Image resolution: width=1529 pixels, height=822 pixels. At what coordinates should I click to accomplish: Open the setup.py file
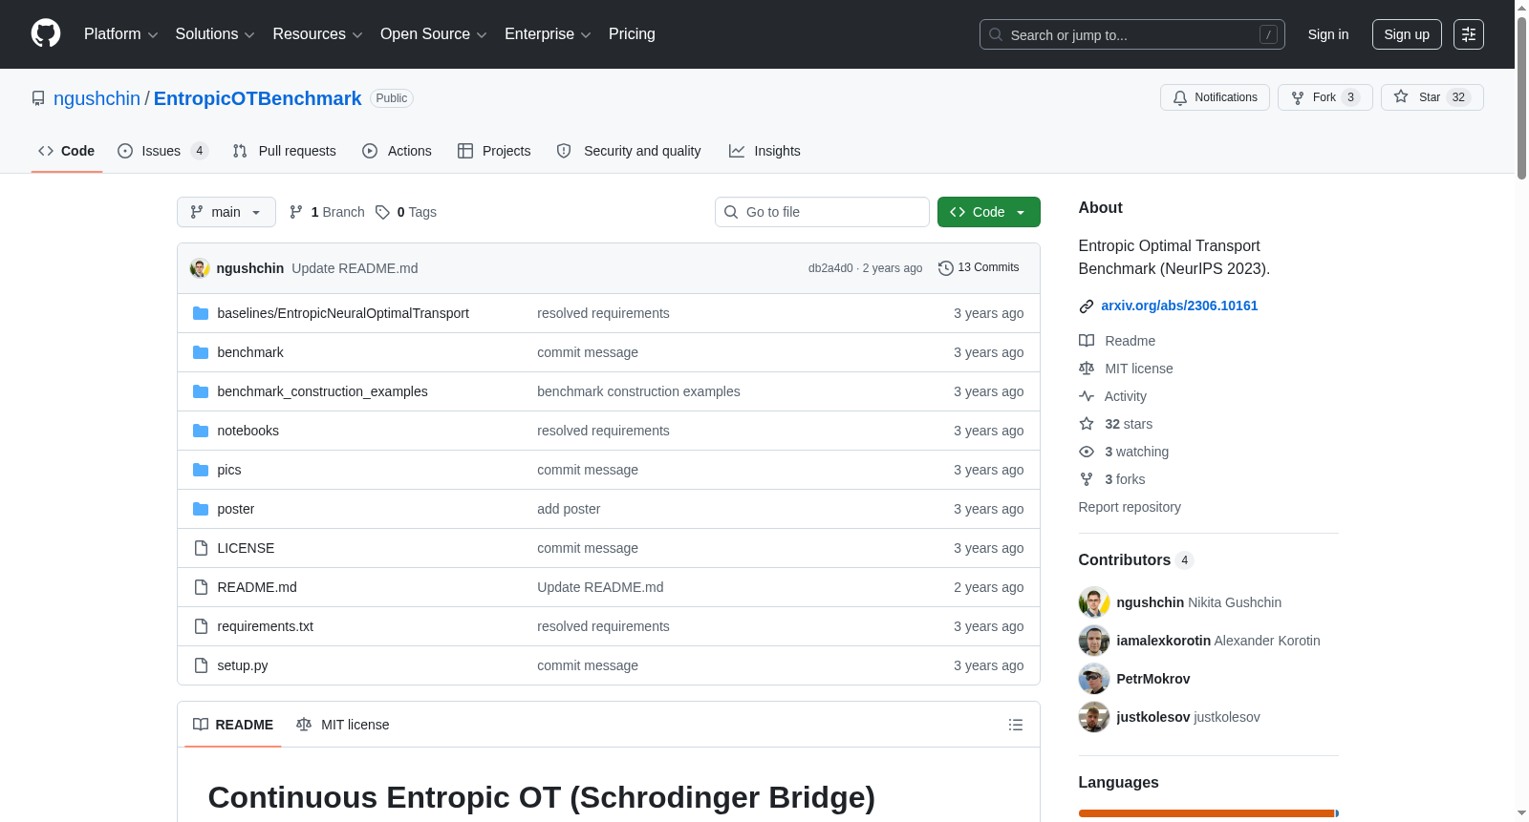tap(243, 665)
